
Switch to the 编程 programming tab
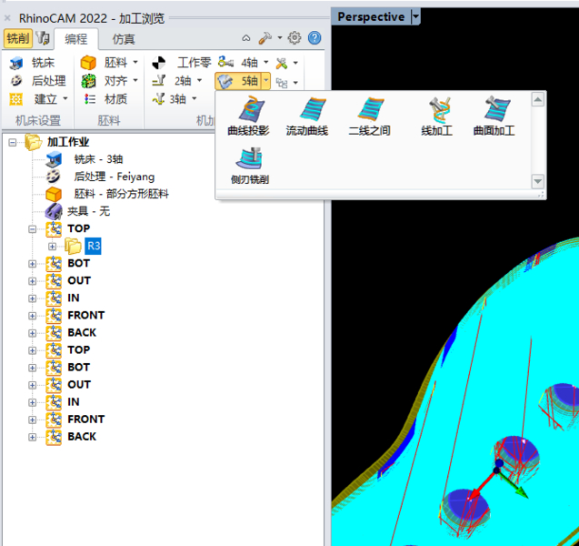[75, 38]
